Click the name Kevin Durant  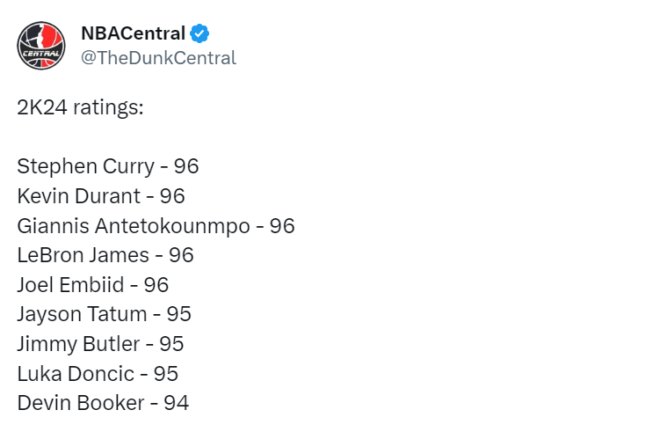79,196
